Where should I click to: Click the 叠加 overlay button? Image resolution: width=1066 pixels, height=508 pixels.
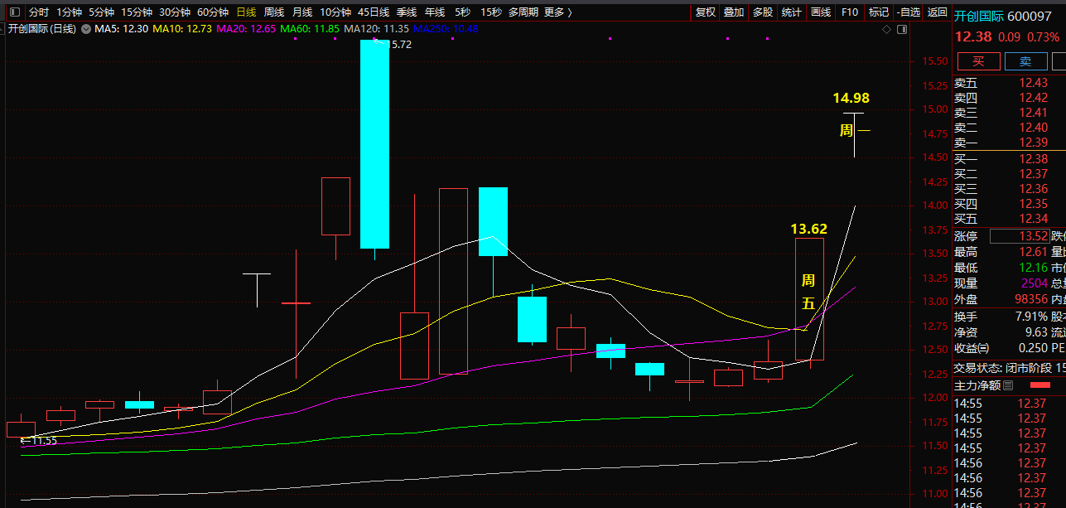point(734,12)
